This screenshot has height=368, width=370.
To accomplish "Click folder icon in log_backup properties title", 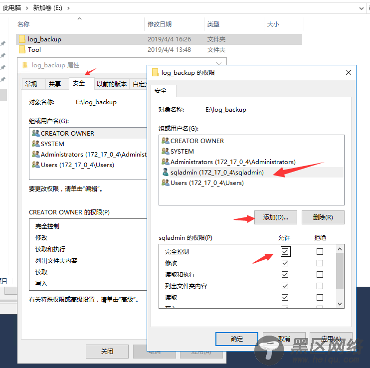I will pos(25,65).
